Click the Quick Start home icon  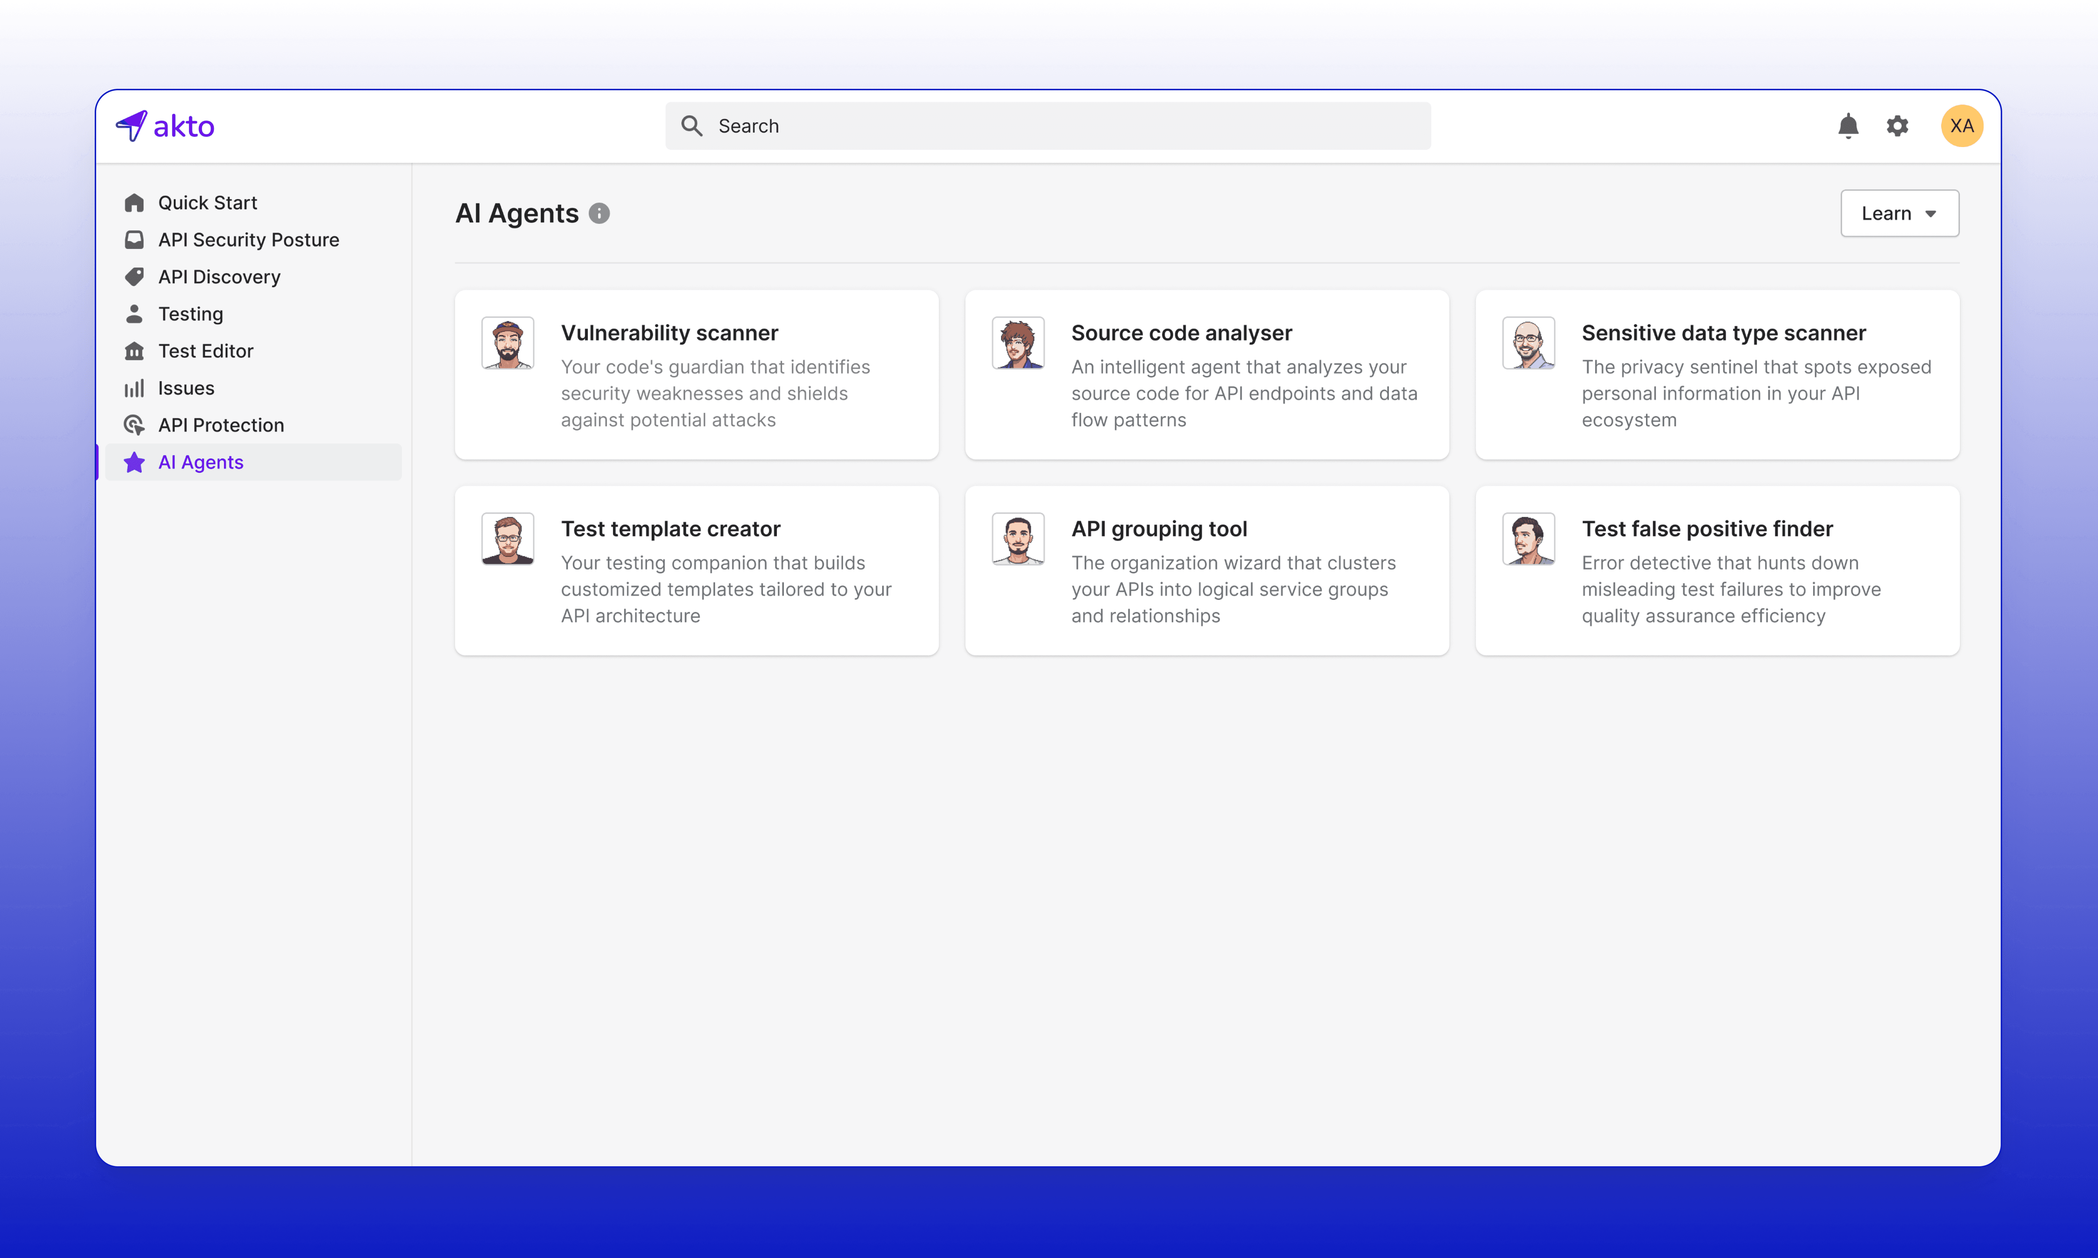pyautogui.click(x=134, y=203)
